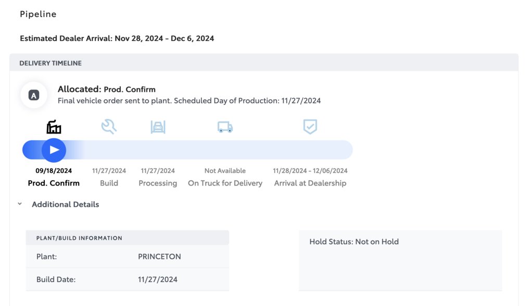Click the Additional Details heading
Image resolution: width=532 pixels, height=306 pixels.
(x=65, y=204)
